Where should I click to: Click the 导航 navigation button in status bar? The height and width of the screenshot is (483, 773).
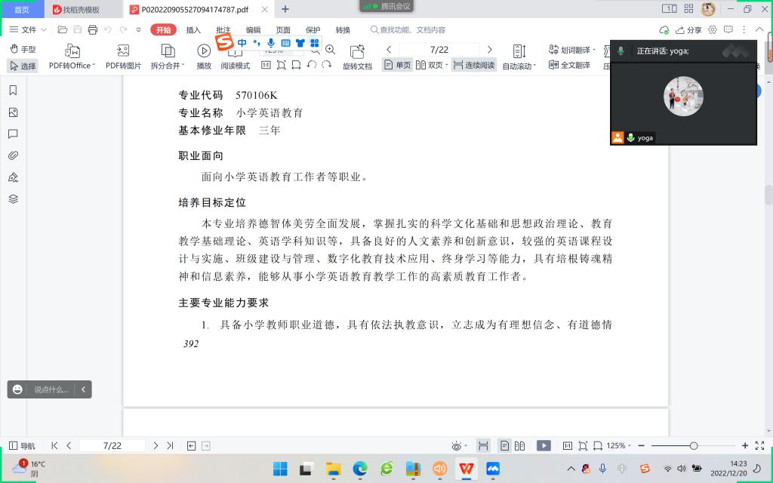coord(22,446)
